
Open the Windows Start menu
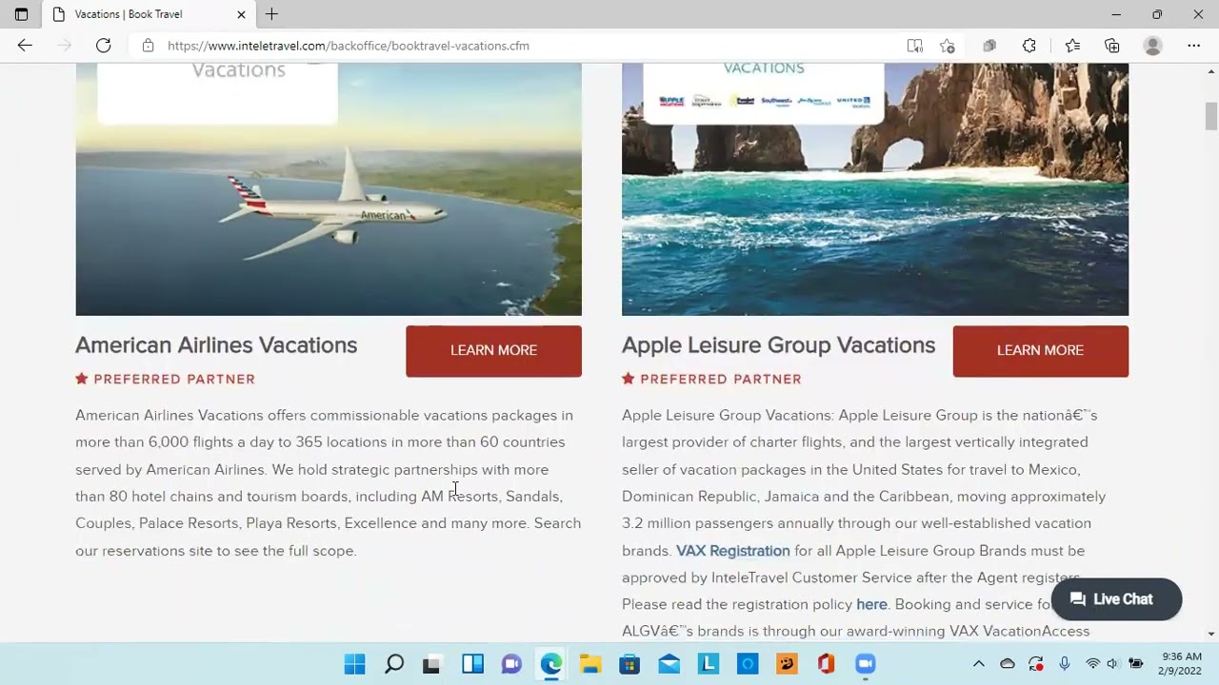tap(354, 664)
